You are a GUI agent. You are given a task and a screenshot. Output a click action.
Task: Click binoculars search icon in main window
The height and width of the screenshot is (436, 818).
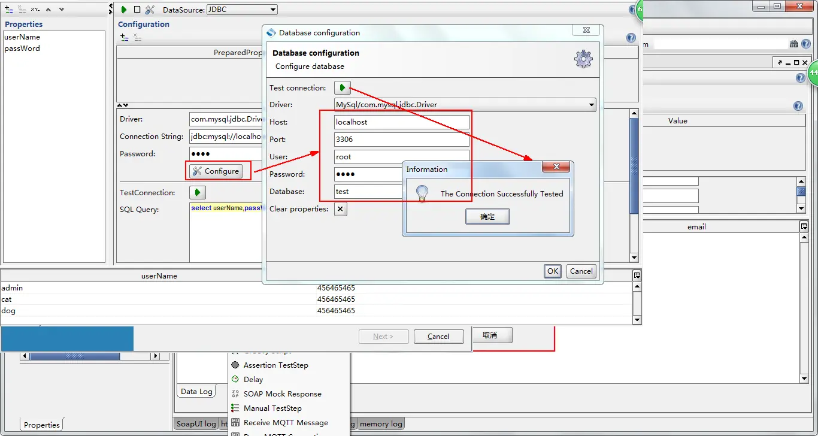pyautogui.click(x=793, y=44)
